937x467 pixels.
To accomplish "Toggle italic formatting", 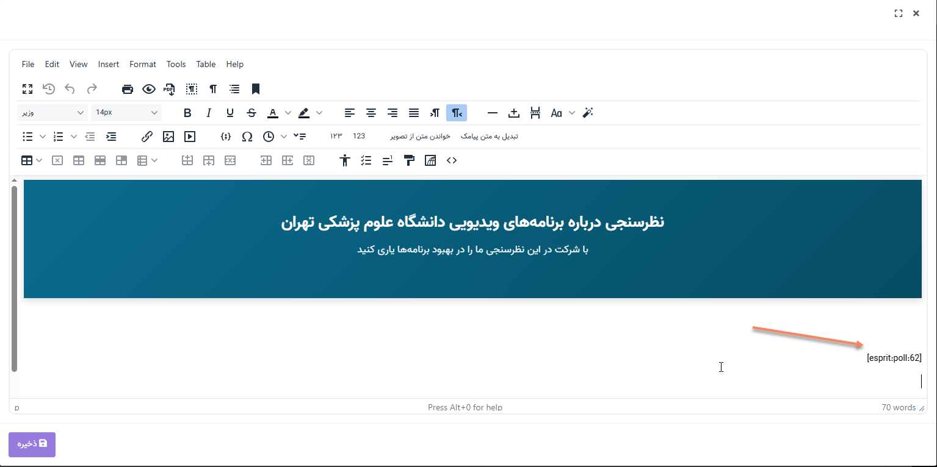I will 209,113.
